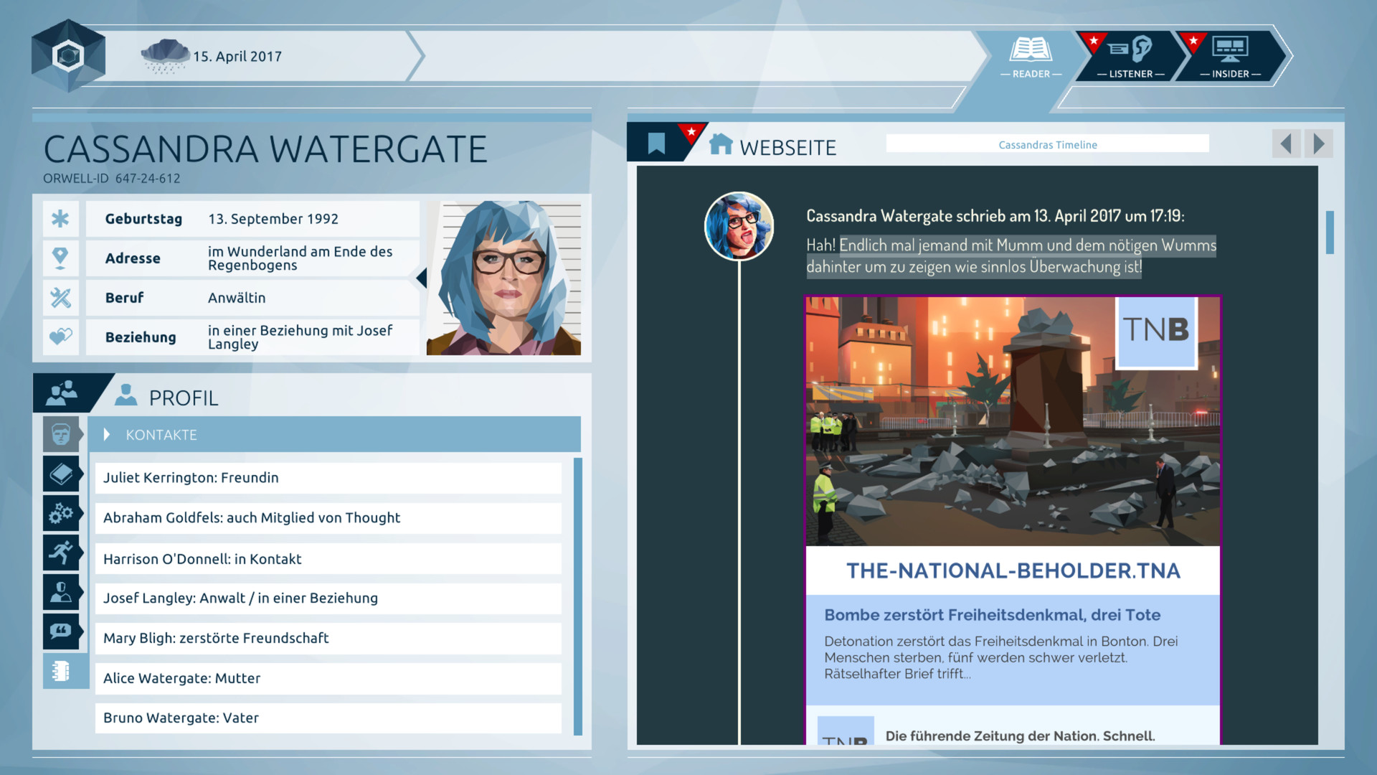
Task: Click the webpage vertical scrollbar handle
Action: tap(1329, 232)
